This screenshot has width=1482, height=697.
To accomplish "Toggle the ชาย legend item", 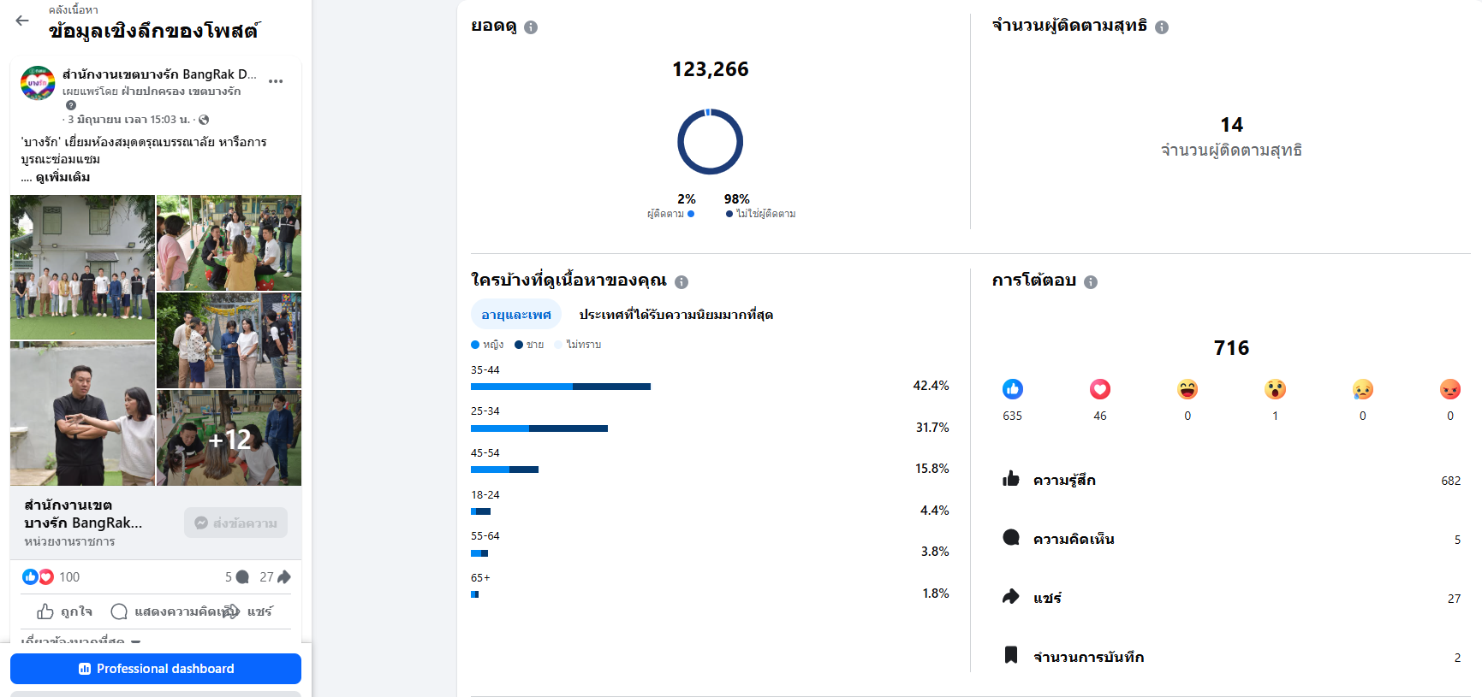I will coord(529,345).
